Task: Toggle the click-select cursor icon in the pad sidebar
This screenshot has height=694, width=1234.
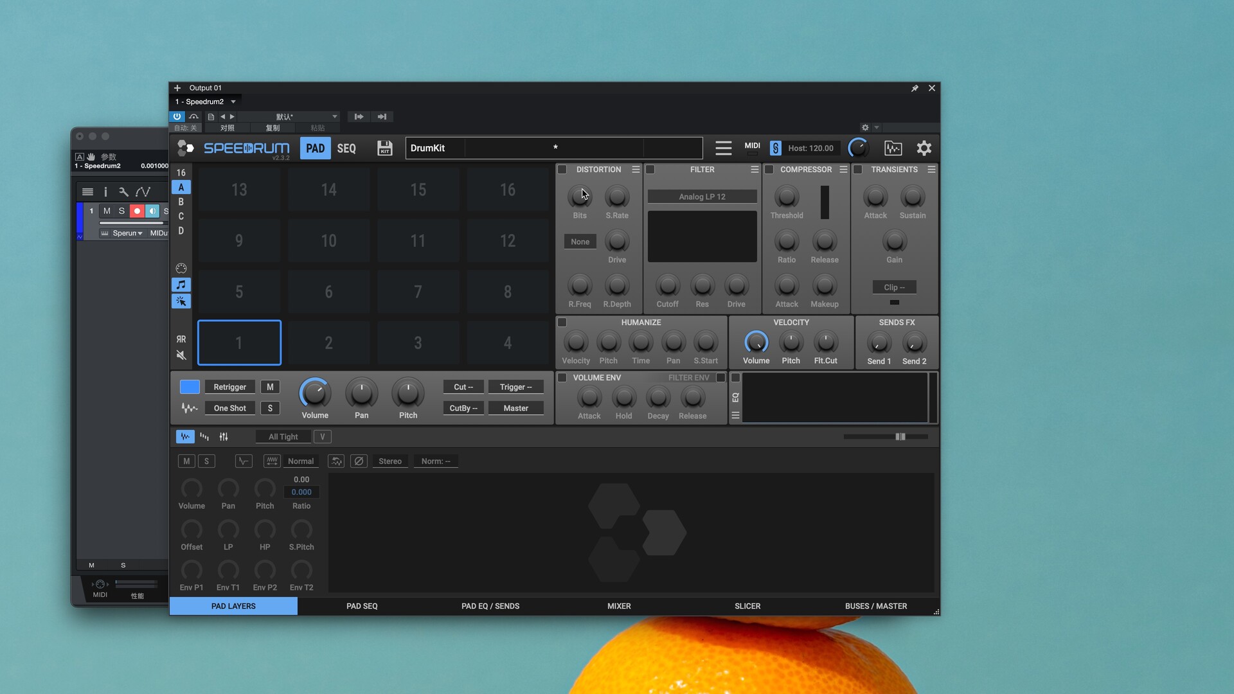Action: click(x=181, y=301)
